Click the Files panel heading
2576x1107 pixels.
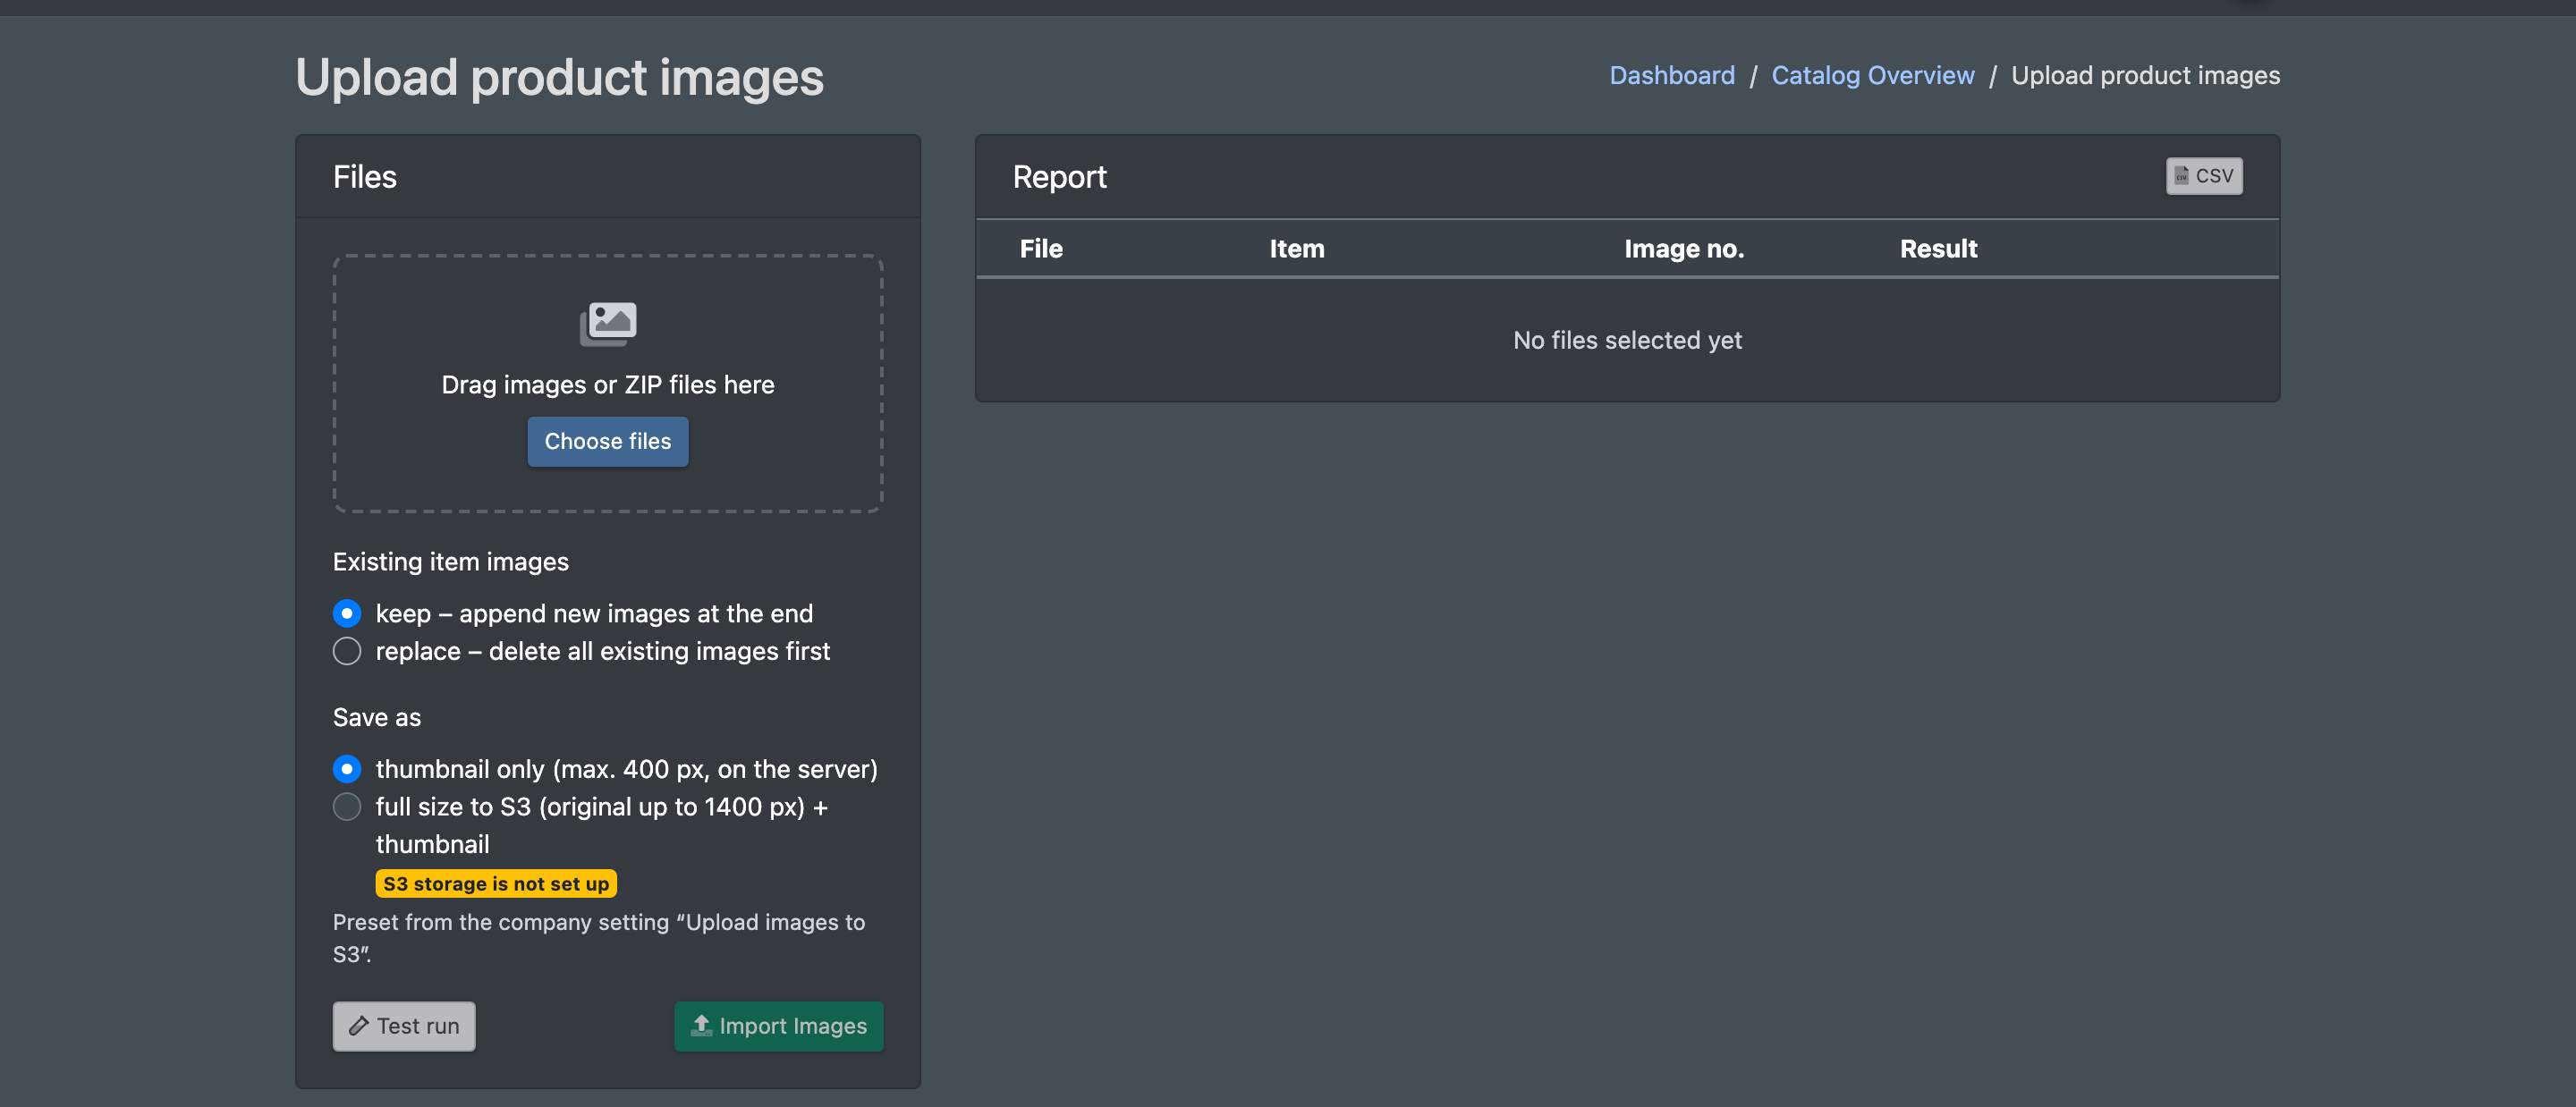click(365, 177)
